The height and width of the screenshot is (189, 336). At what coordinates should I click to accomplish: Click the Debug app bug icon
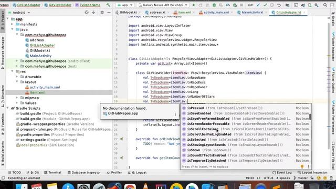(214, 5)
